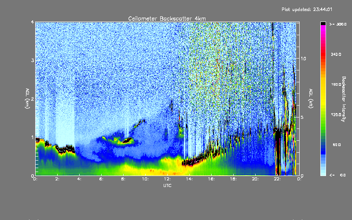The image size is (352, 220).
Task: Click the 'UTC' x-axis label
Action: coord(167,185)
